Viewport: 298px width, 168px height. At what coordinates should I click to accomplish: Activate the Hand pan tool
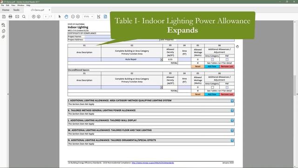coord(66,17)
